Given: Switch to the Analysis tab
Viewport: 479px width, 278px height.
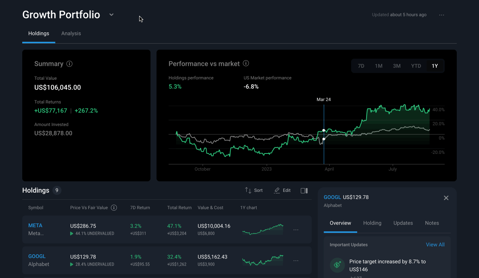Looking at the screenshot, I should coord(71,33).
